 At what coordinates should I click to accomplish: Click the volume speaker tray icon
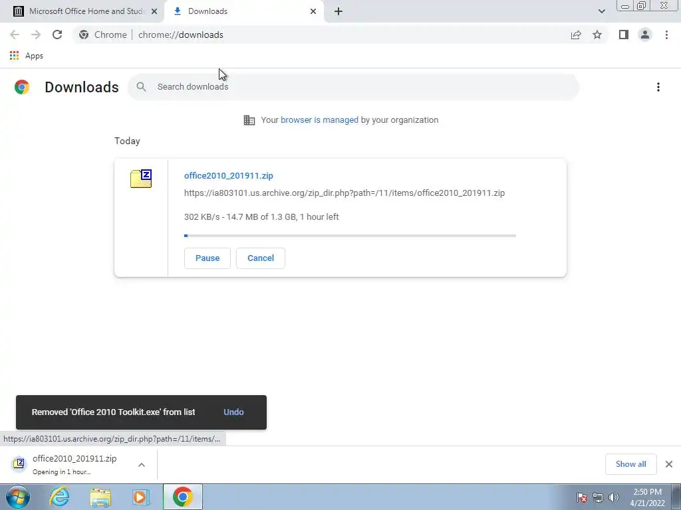tap(614, 497)
